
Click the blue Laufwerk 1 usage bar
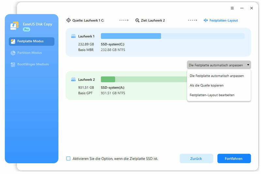pyautogui.click(x=131, y=36)
